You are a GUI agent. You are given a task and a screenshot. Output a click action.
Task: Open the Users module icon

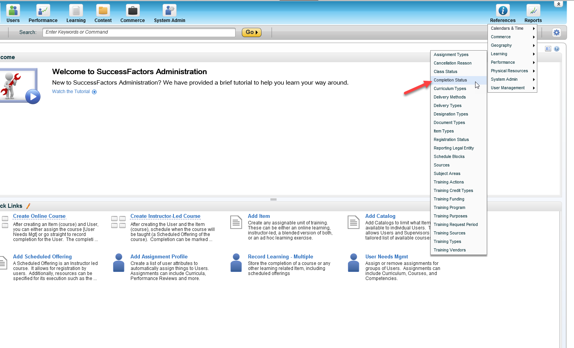tap(13, 10)
